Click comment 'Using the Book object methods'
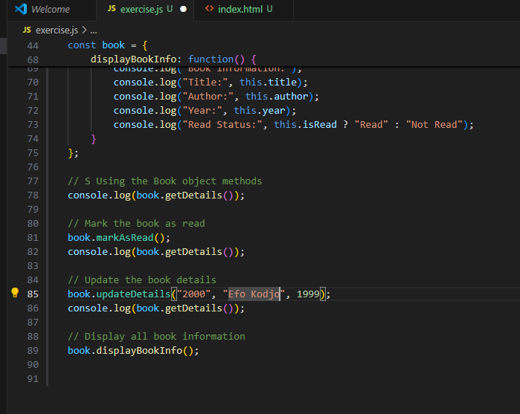 (179, 181)
